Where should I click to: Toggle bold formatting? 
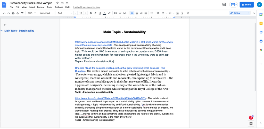(91, 13)
